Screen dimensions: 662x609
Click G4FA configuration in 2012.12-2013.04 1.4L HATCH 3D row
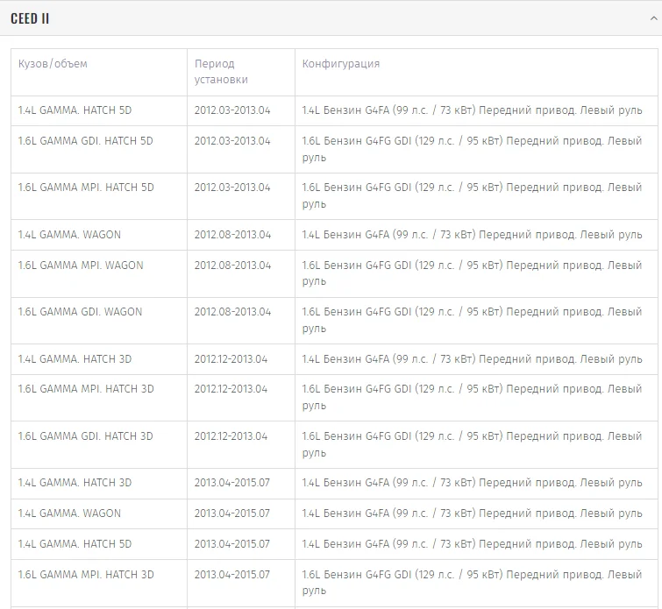click(472, 359)
